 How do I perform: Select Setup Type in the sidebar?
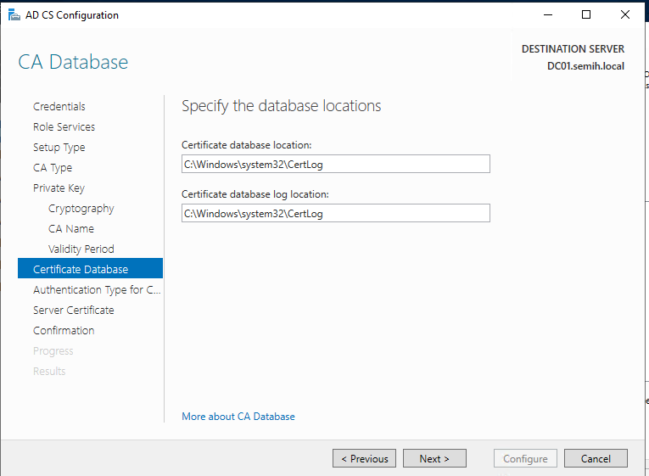[59, 147]
